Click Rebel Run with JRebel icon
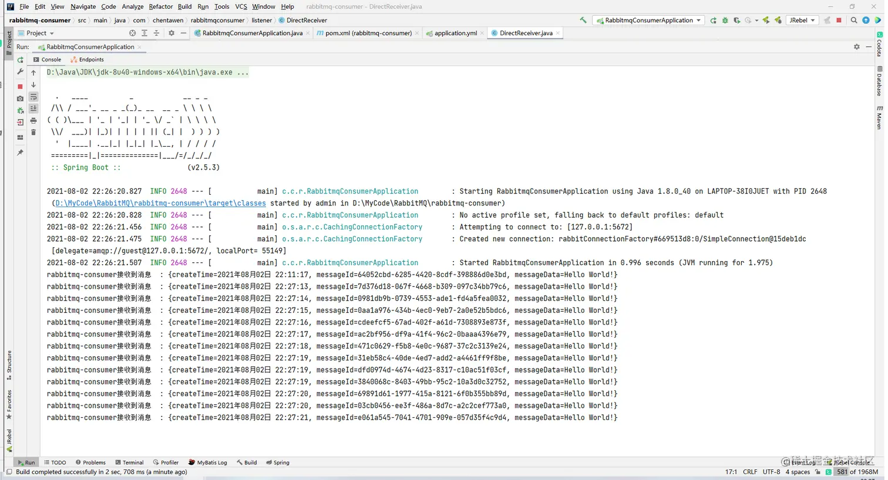This screenshot has height=480, width=888. pos(766,21)
